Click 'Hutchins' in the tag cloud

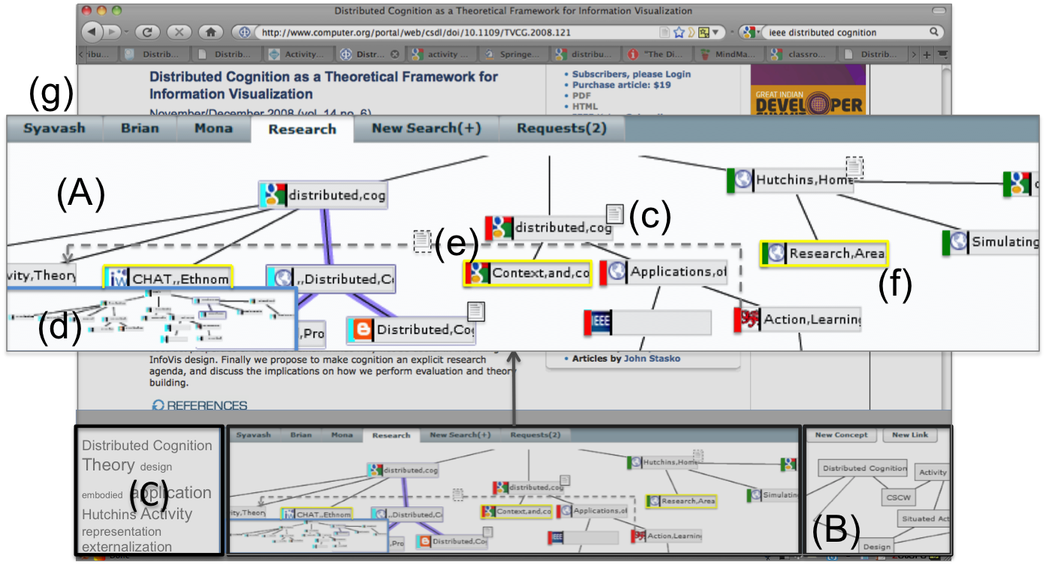coord(109,514)
